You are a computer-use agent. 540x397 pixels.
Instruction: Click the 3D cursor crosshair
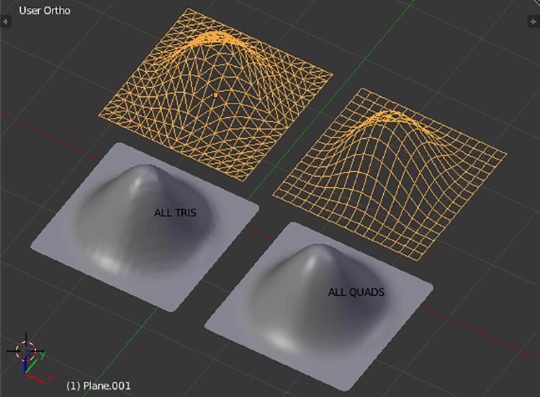point(25,350)
